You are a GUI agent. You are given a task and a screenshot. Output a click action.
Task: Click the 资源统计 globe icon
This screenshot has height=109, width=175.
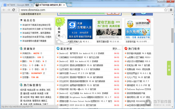click(x=21, y=48)
